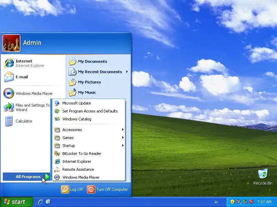Click All Programs label
This screenshot has height=207, width=277.
28,177
